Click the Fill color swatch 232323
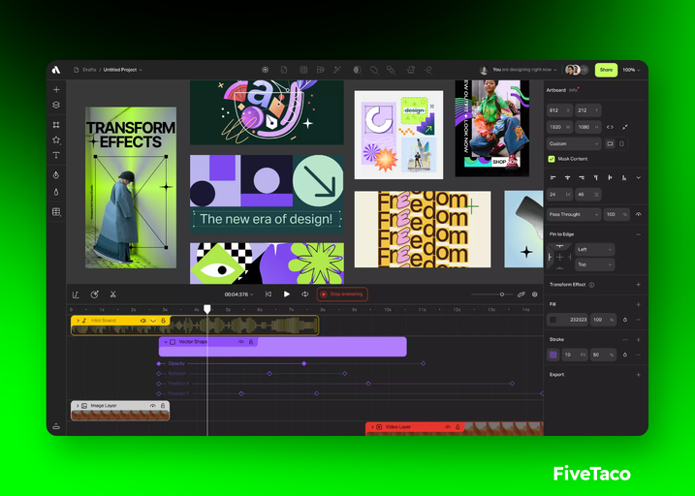This screenshot has width=695, height=496. 553,320
